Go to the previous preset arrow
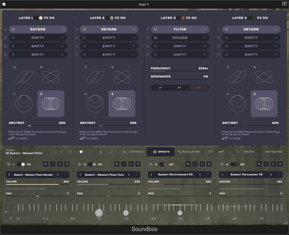The height and width of the screenshot is (235, 289). click(61, 152)
